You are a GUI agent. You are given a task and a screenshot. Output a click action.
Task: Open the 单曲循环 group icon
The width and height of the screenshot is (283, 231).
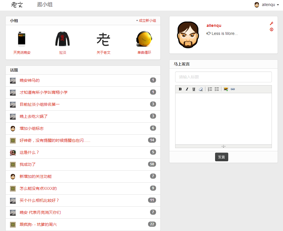click(x=144, y=39)
